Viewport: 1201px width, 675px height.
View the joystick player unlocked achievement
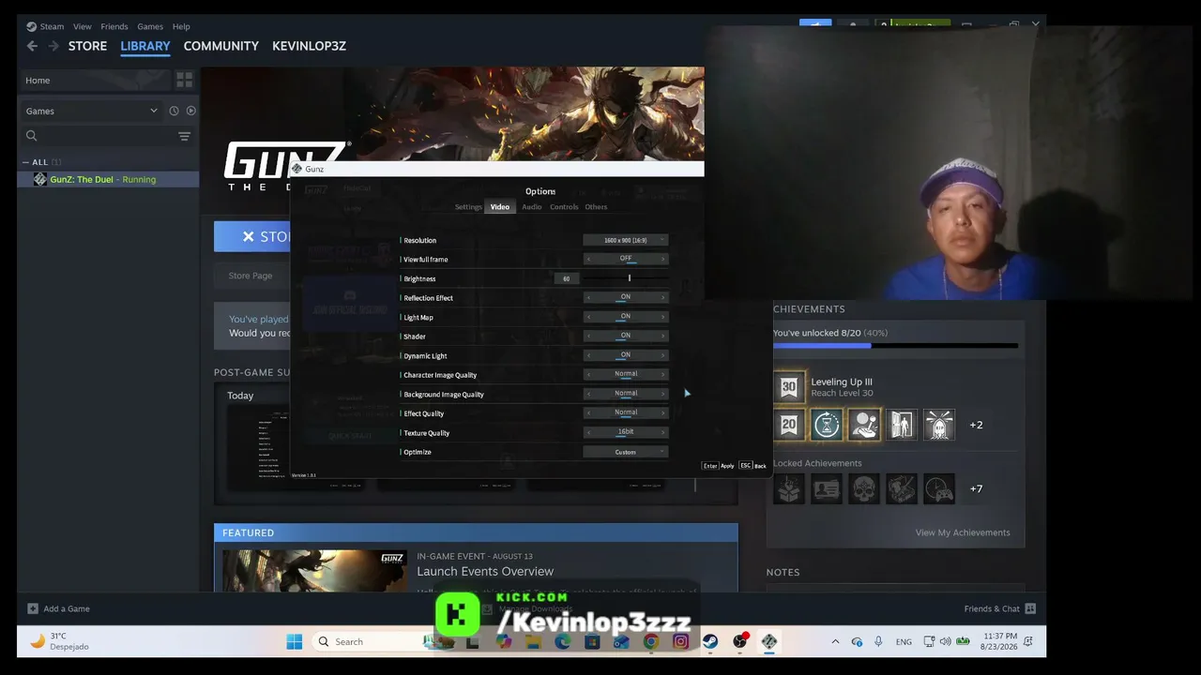864,425
